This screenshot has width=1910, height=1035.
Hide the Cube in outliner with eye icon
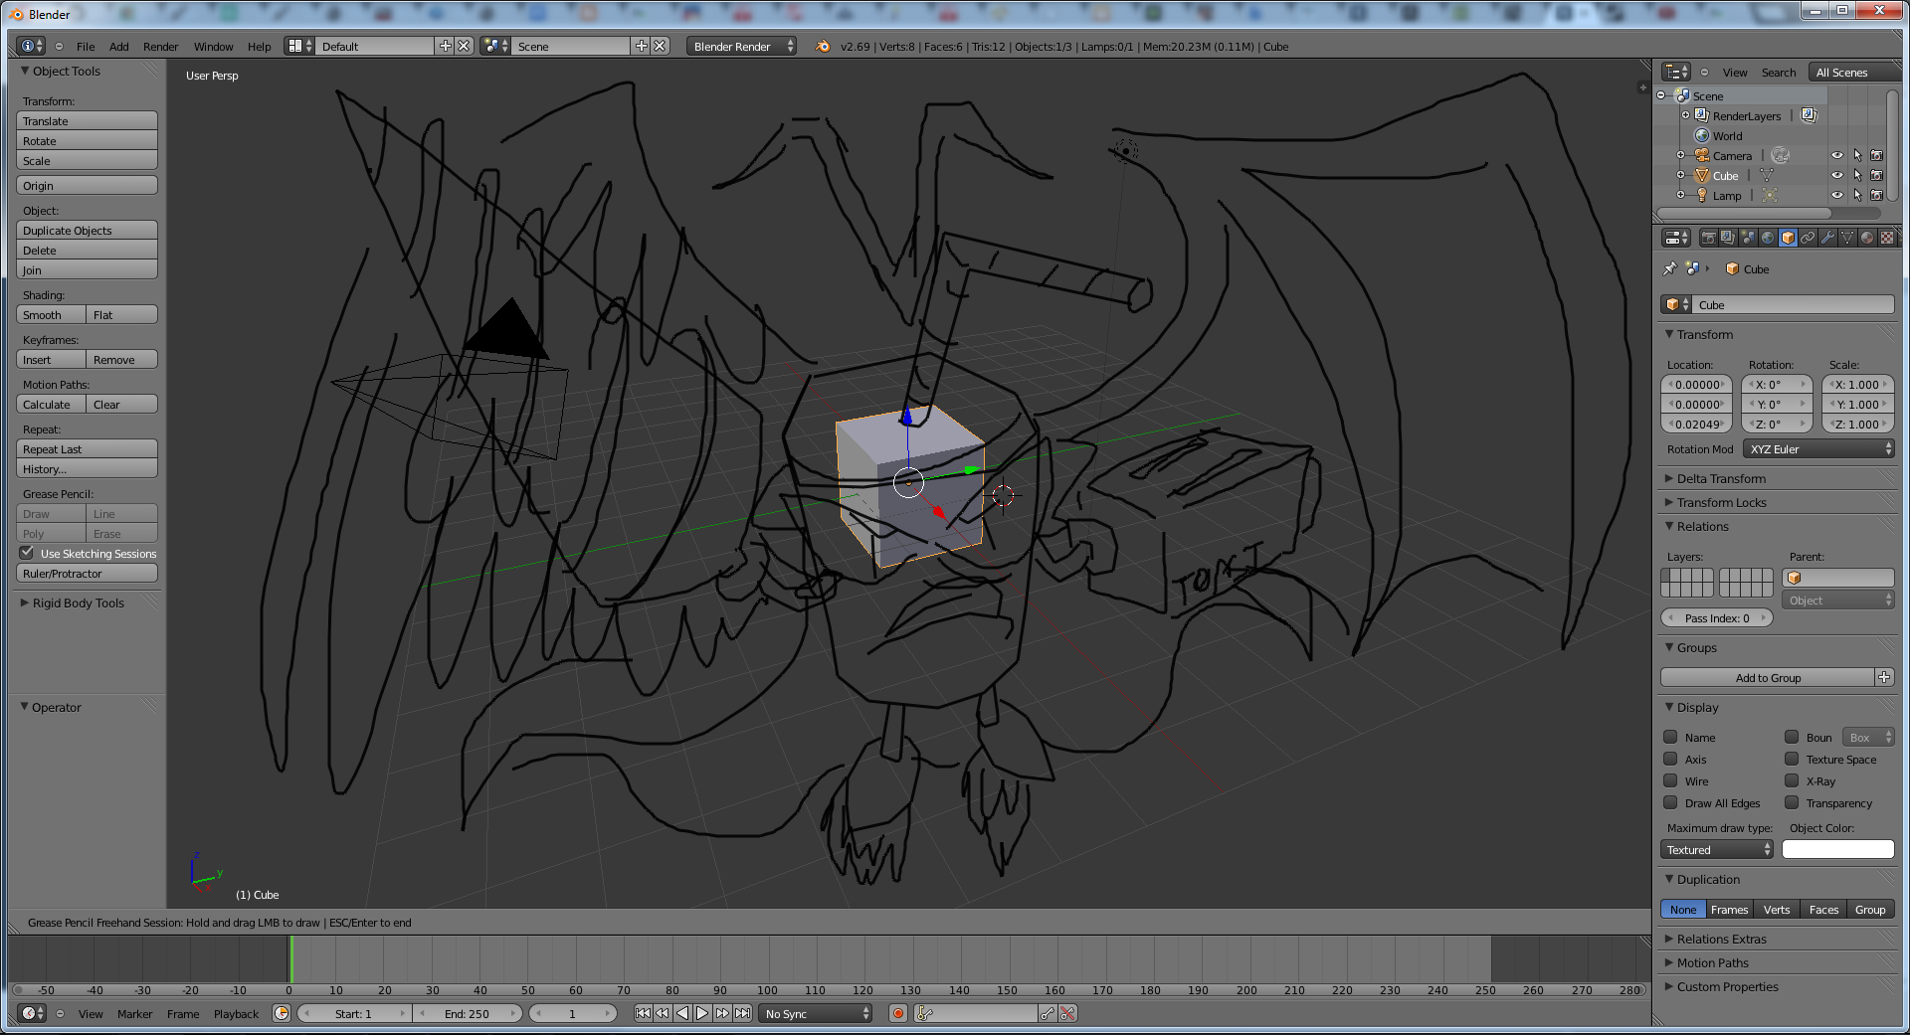tap(1837, 176)
